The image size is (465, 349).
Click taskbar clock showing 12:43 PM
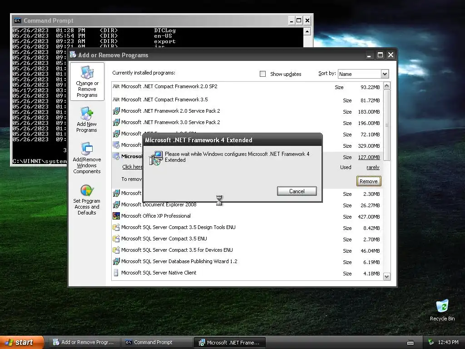tap(448, 342)
